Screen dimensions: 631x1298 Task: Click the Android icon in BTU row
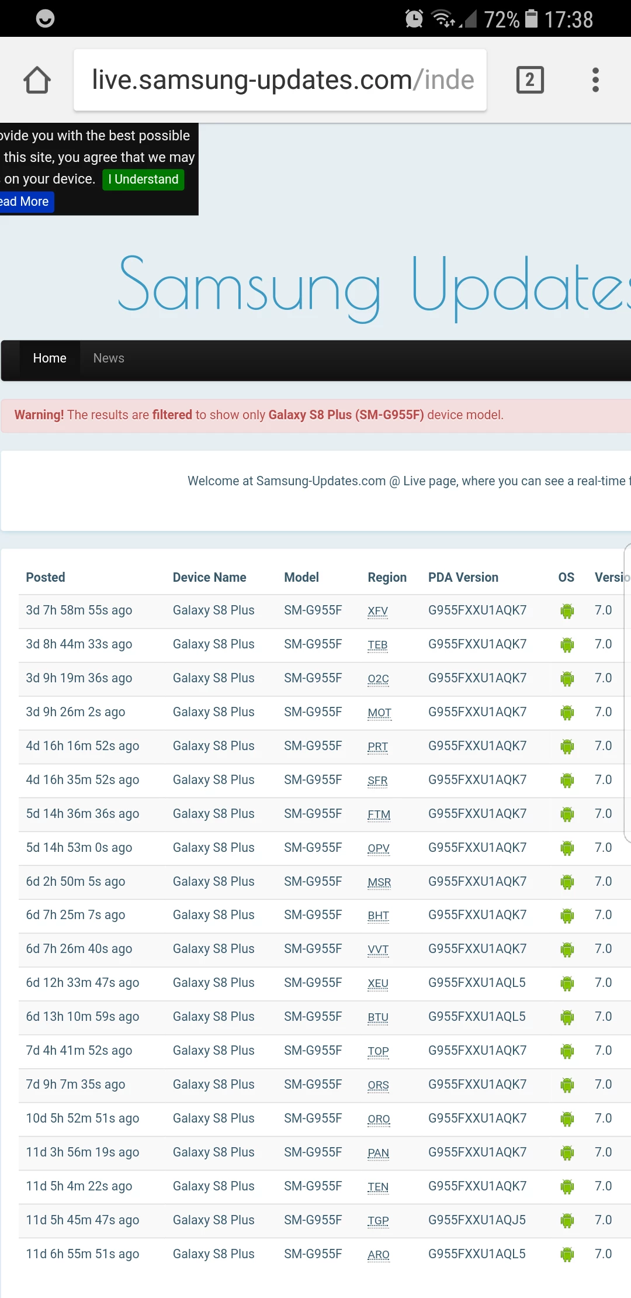click(567, 1017)
